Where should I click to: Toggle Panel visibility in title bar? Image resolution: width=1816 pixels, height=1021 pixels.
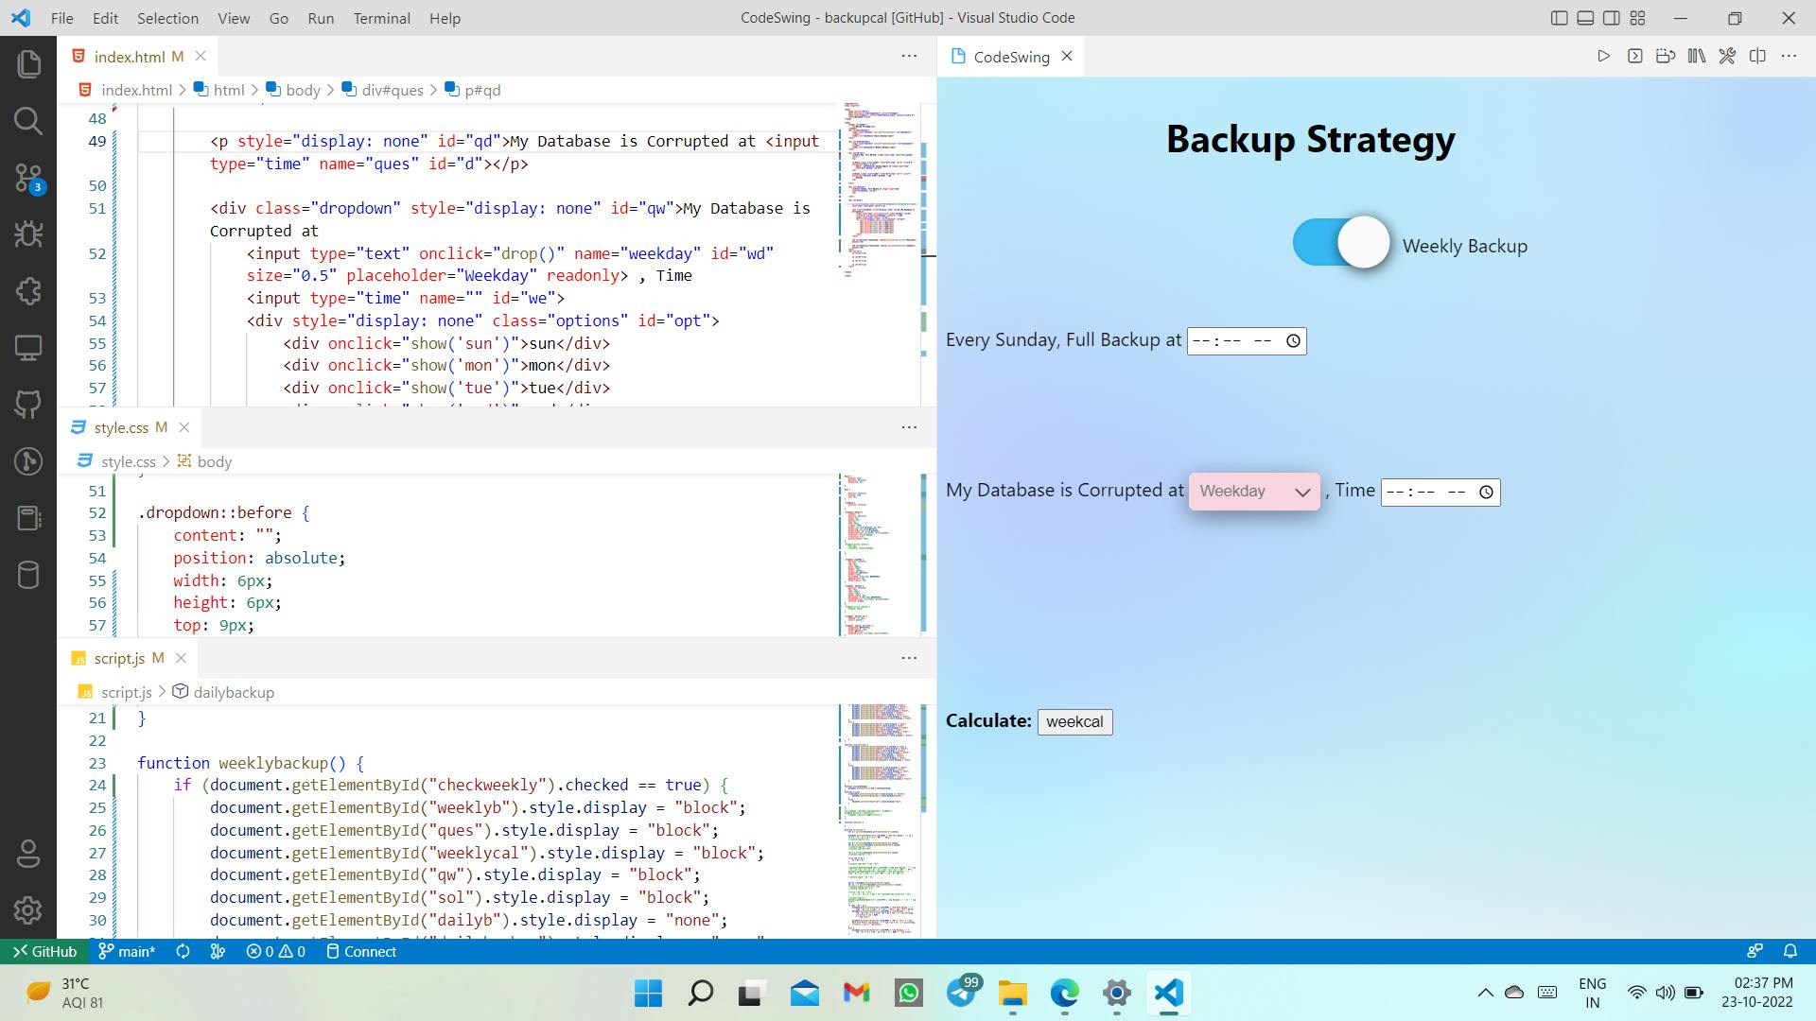pyautogui.click(x=1586, y=18)
